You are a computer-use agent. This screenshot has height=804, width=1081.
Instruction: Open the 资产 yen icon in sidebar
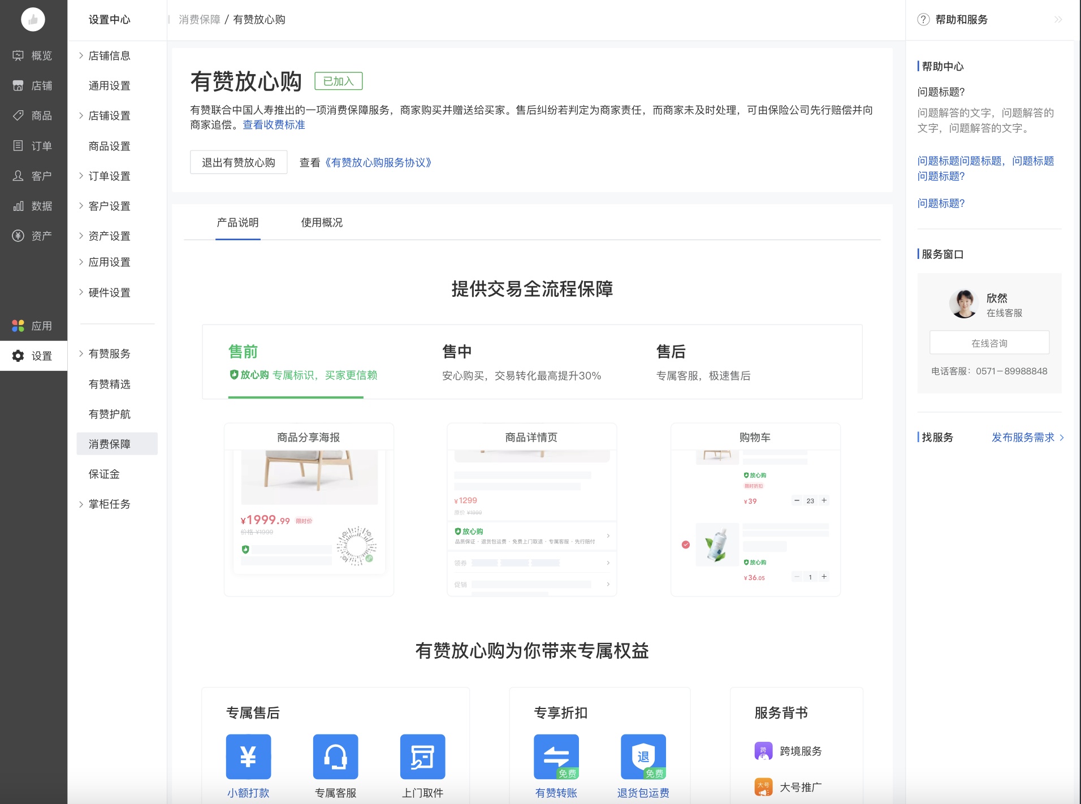pyautogui.click(x=18, y=236)
